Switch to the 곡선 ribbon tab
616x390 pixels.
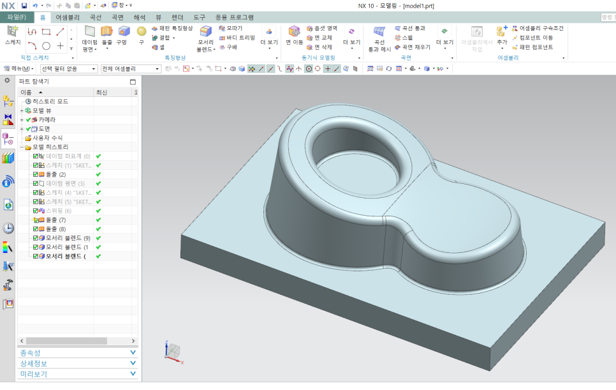click(96, 17)
